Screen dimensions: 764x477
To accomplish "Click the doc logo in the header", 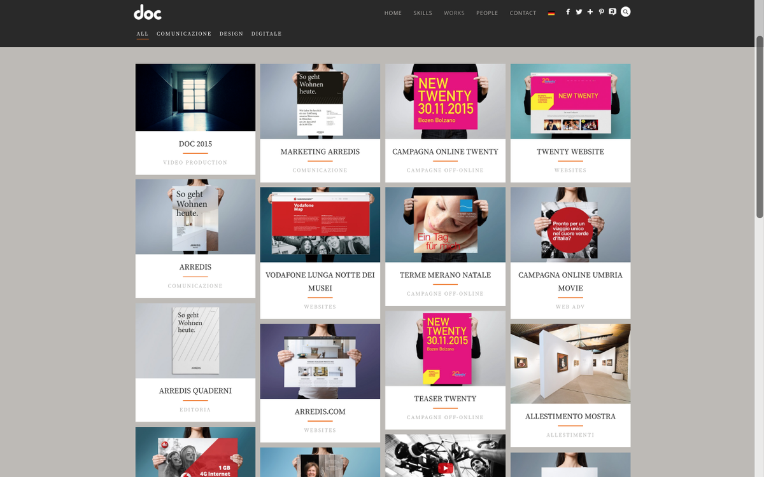I will pos(148,12).
